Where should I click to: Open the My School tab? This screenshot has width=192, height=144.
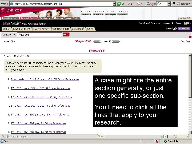click(x=59, y=18)
